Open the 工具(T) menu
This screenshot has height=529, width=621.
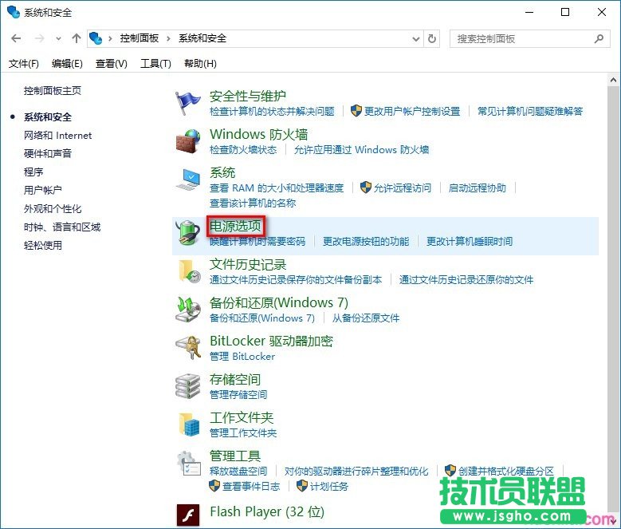[x=155, y=64]
